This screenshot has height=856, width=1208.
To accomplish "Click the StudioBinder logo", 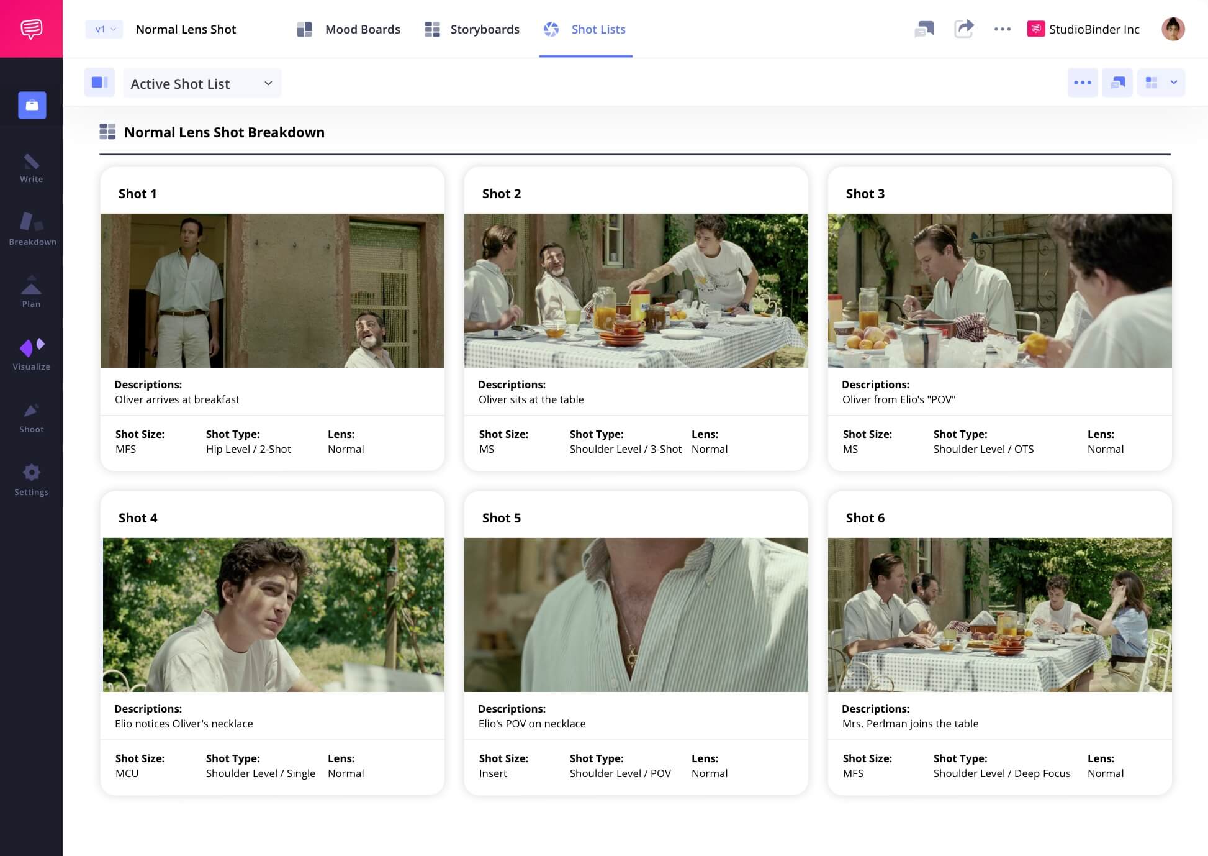I will [31, 28].
